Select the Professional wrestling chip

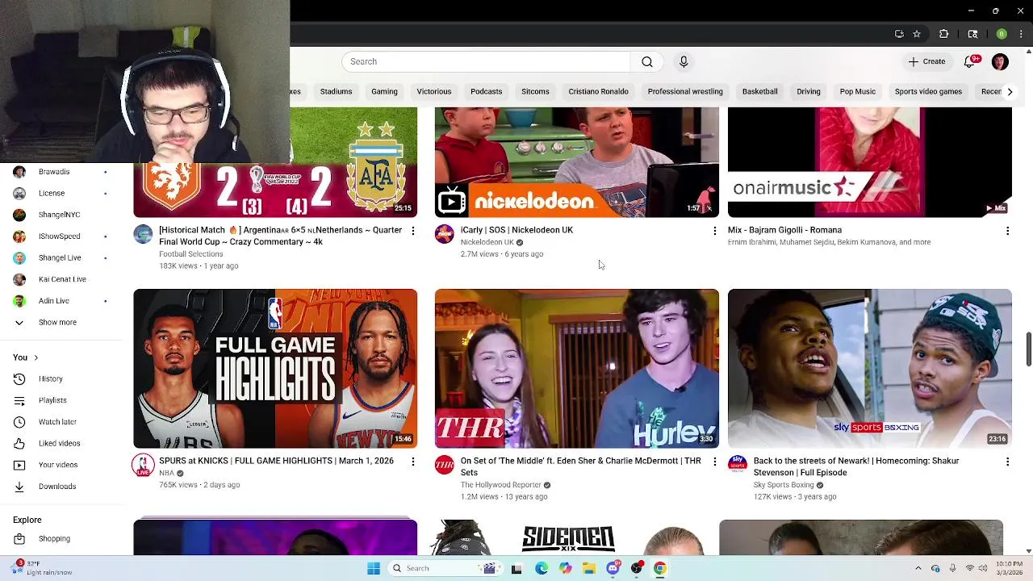coord(685,91)
